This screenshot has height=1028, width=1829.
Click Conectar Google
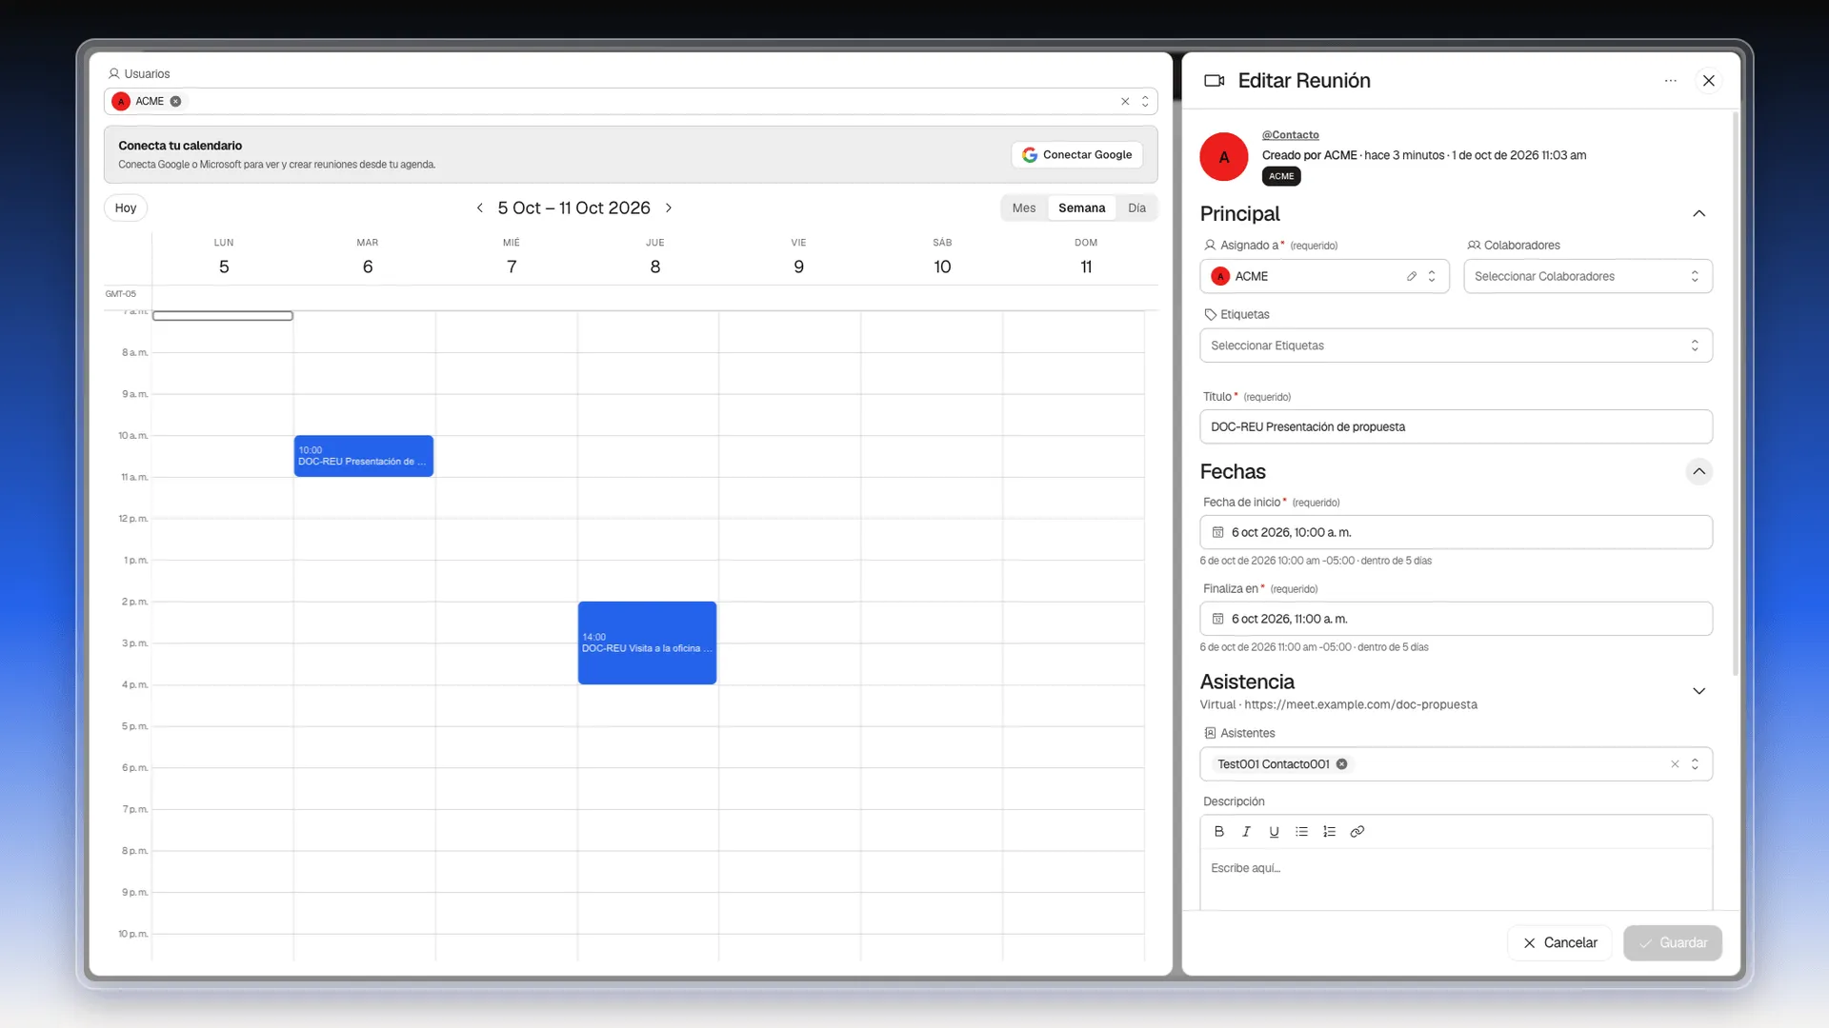[x=1077, y=155]
